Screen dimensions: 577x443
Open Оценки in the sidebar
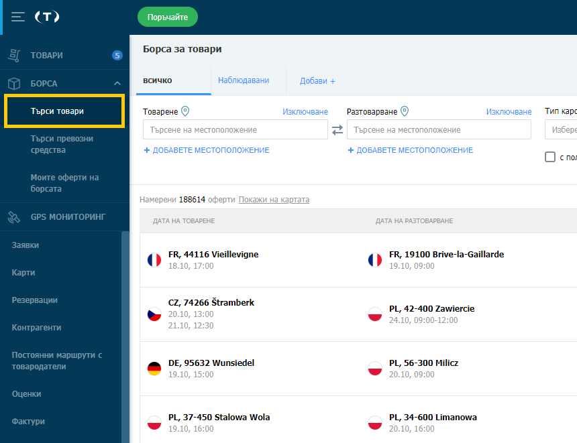point(26,394)
